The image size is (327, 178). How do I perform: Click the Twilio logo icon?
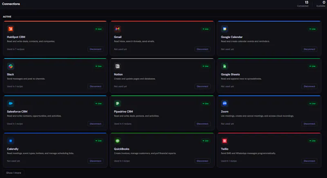(224, 141)
